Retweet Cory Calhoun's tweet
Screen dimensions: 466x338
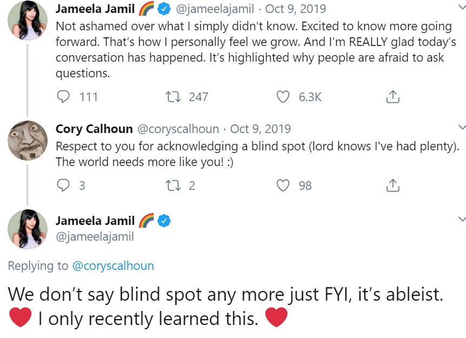click(x=173, y=185)
